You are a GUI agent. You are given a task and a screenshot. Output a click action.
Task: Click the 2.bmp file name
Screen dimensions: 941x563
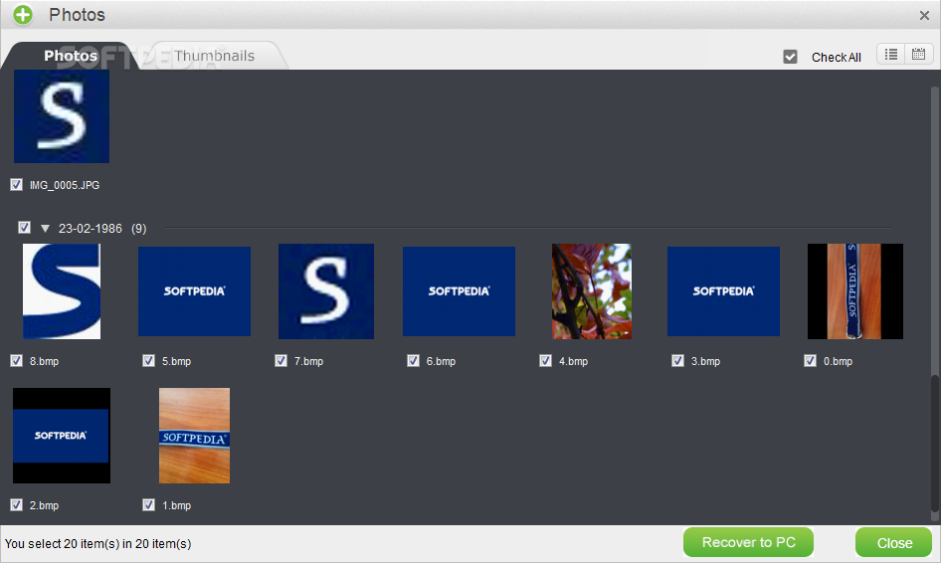45,505
